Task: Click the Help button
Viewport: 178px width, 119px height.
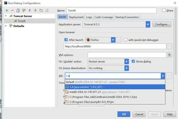Action: tap(170, 114)
